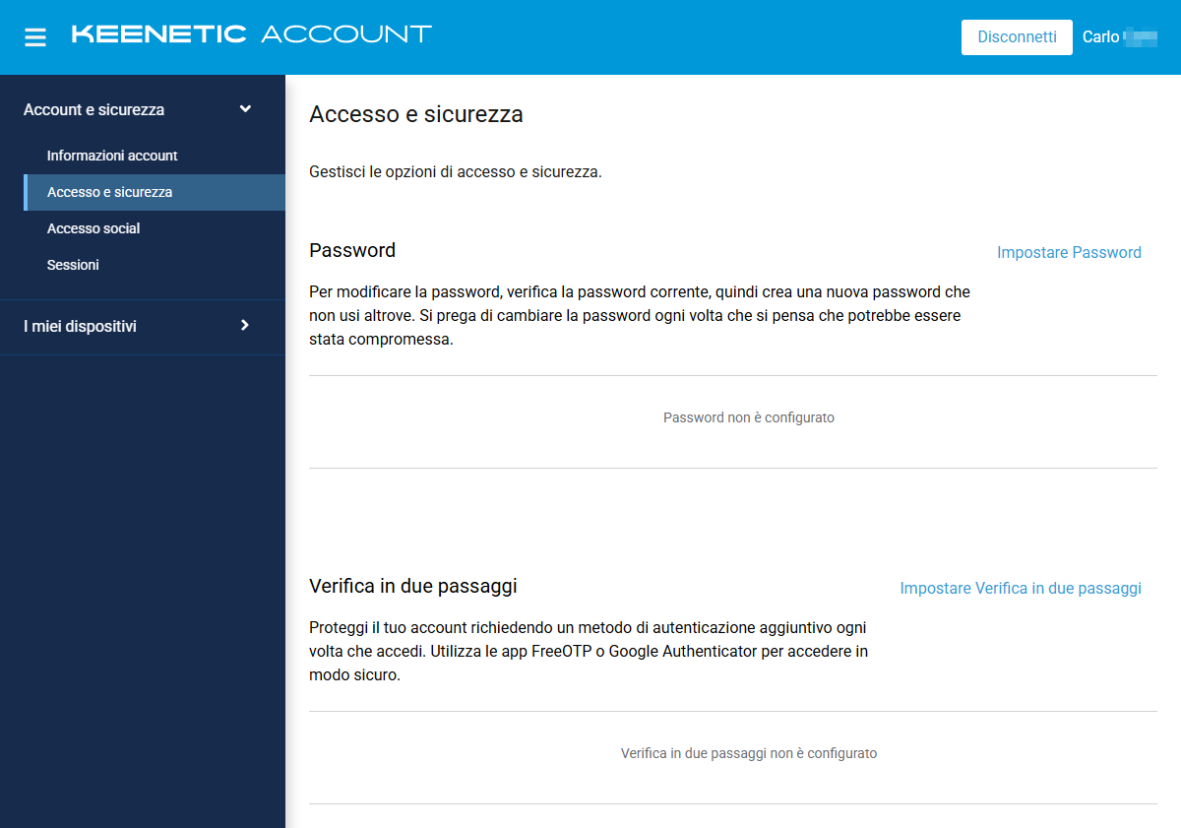Click the Disconnetti button

click(x=1017, y=37)
